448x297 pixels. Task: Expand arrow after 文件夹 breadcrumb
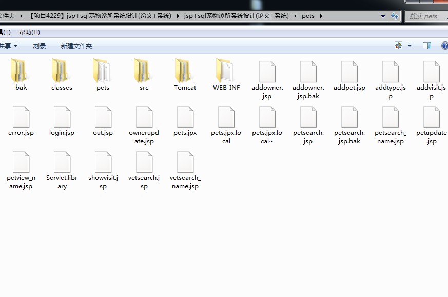click(x=22, y=16)
